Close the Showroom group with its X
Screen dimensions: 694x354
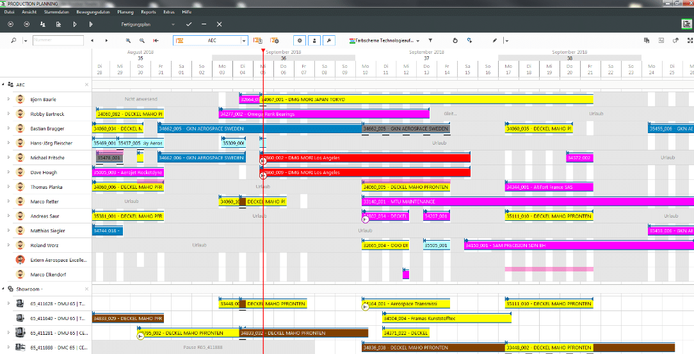point(87,289)
